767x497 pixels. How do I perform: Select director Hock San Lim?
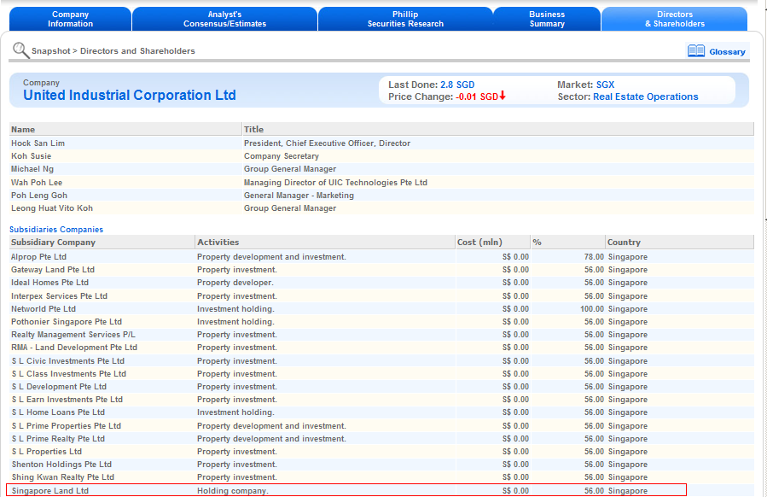pyautogui.click(x=38, y=143)
